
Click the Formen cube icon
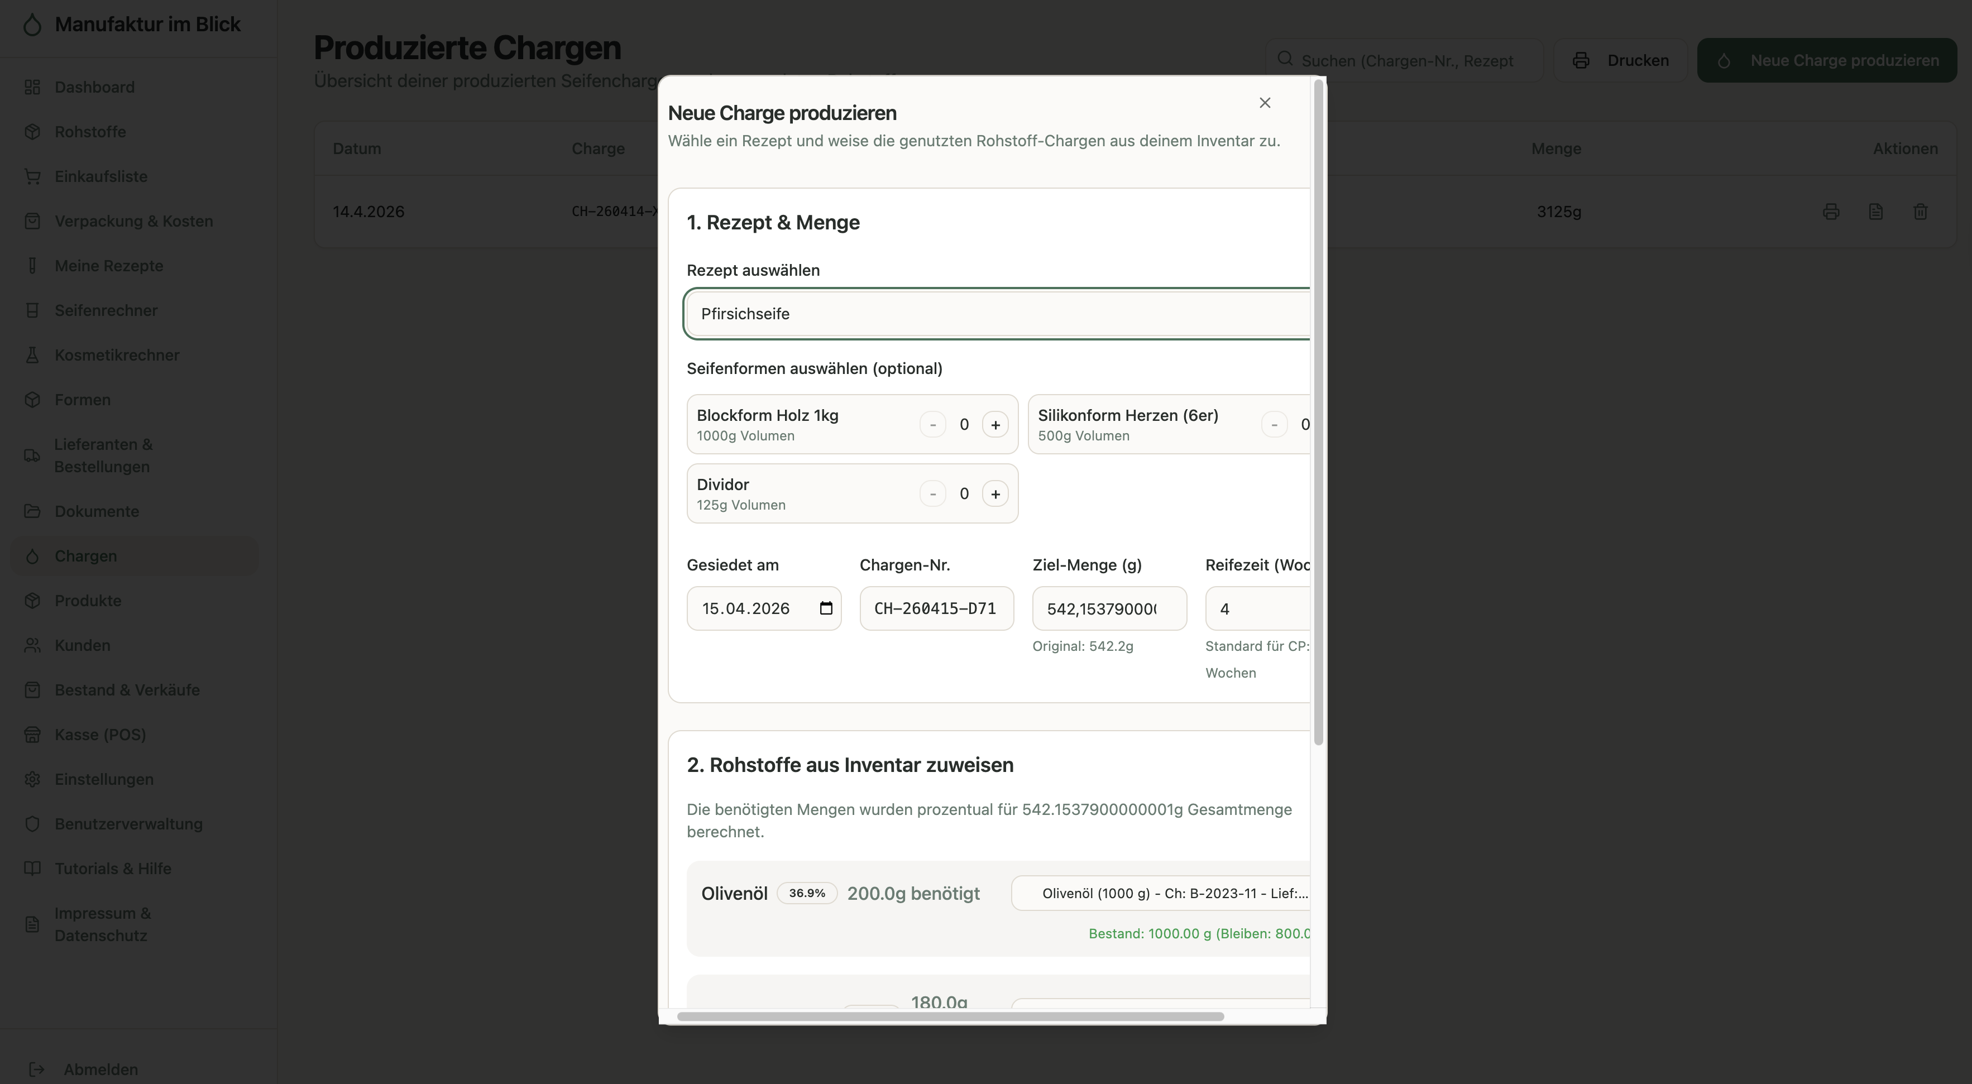point(32,400)
